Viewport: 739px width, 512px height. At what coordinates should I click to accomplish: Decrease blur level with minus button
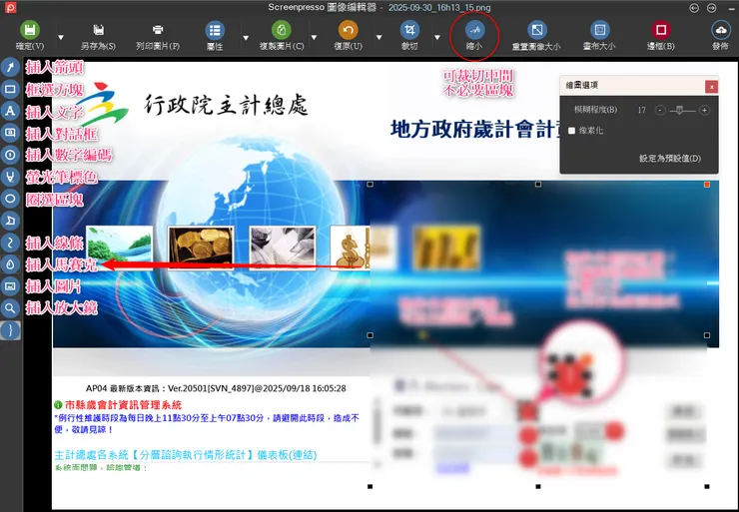660,110
